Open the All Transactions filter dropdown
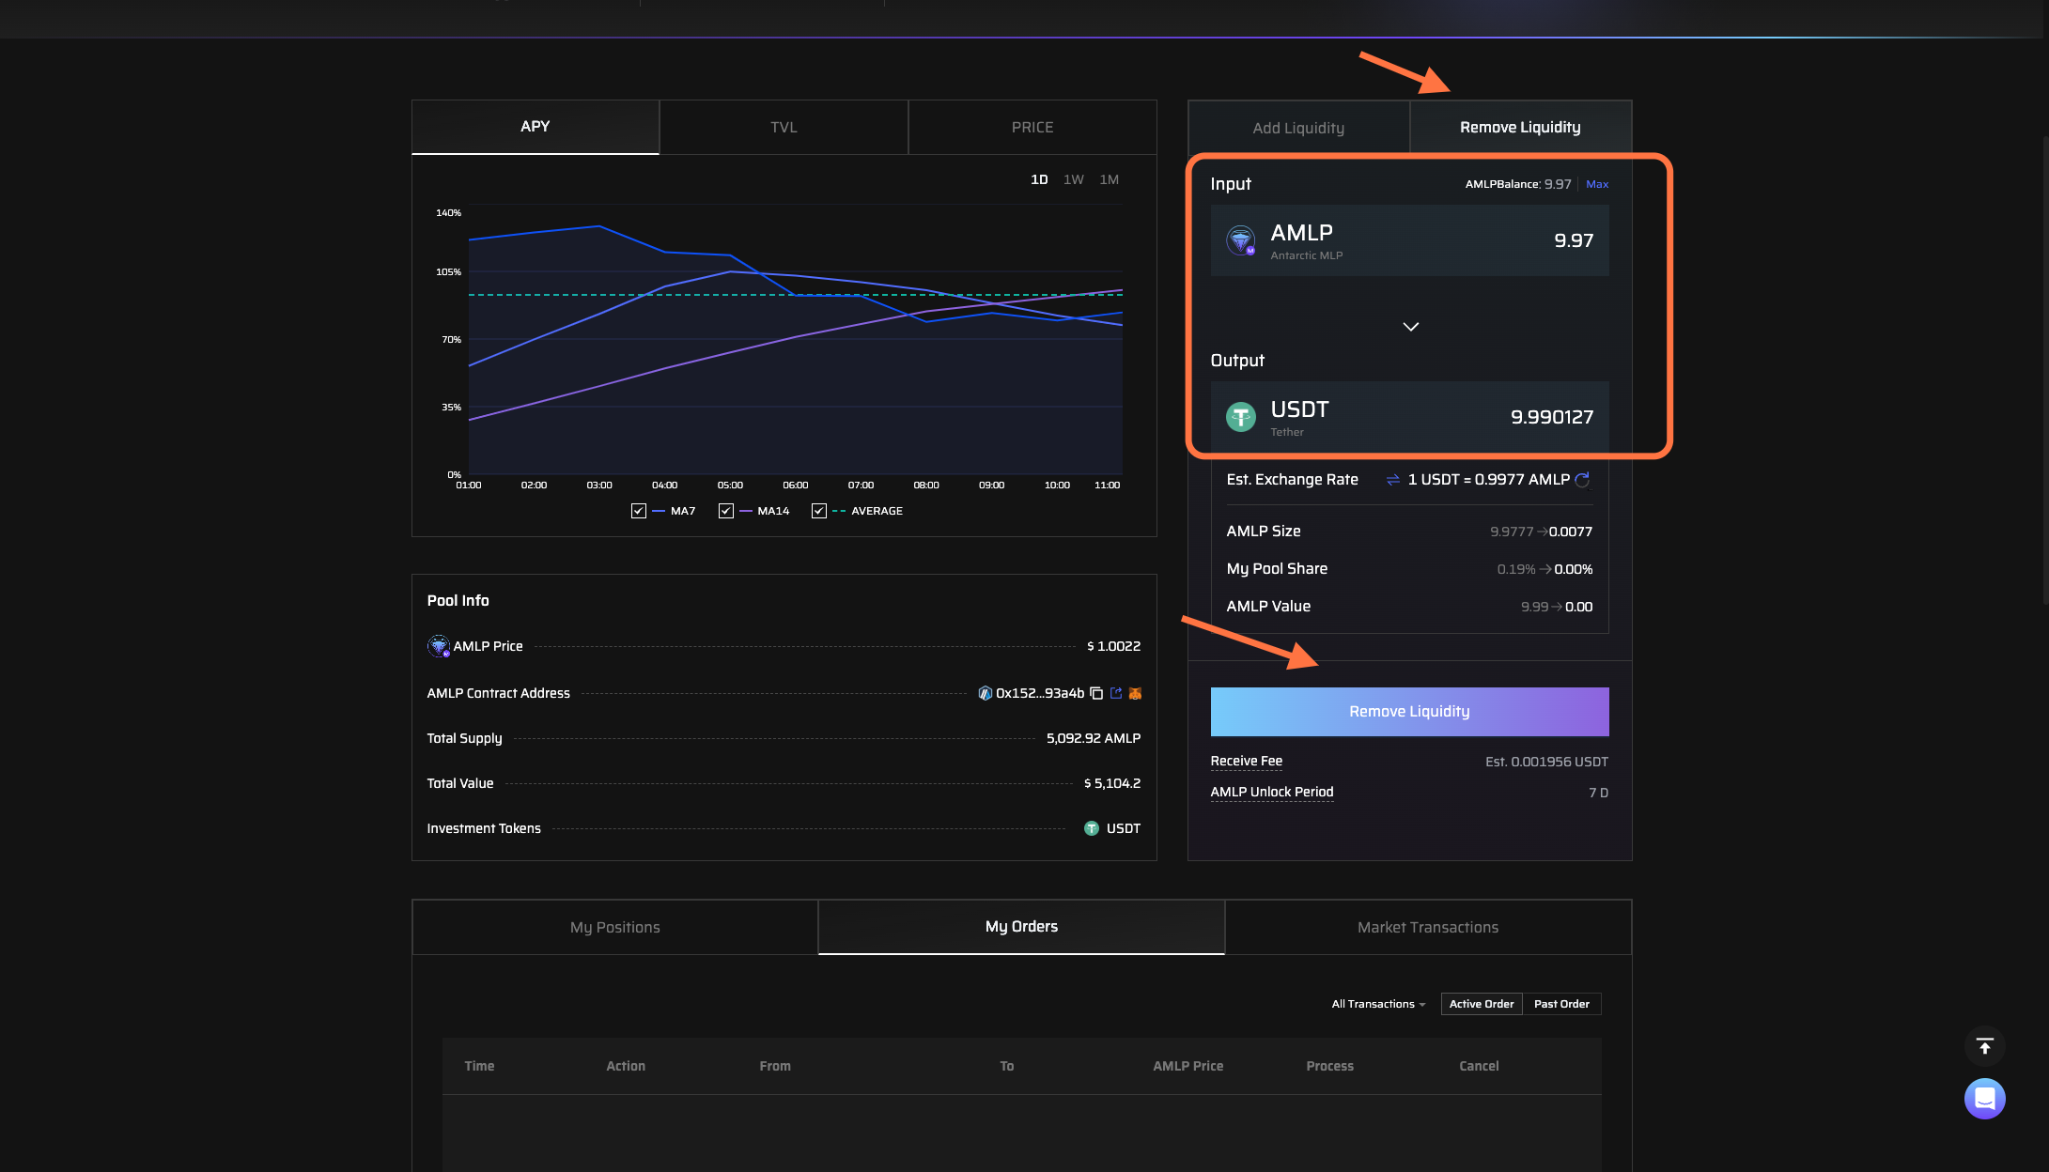 [x=1378, y=1004]
